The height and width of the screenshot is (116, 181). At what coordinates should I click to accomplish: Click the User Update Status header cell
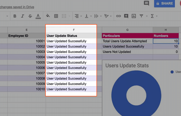[x=74, y=36]
